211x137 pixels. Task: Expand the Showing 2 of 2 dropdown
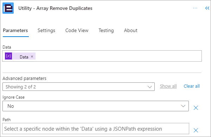[x=78, y=87]
